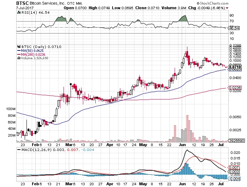Click the 0.0050 price axis label
The height and width of the screenshot is (187, 247).
tap(235, 117)
